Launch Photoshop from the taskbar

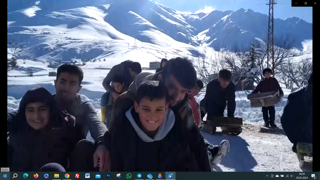(108, 176)
